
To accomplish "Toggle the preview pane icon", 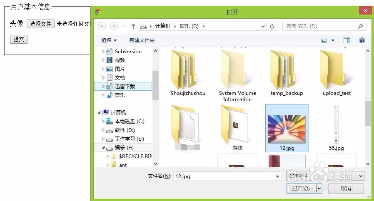I will 347,40.
